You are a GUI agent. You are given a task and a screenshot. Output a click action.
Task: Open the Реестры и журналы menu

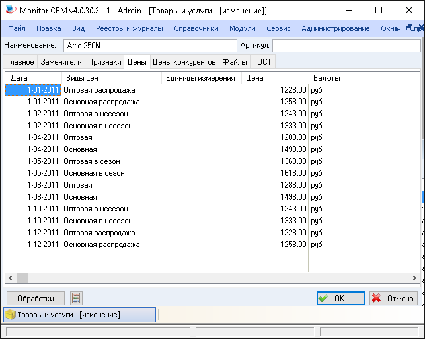pos(130,28)
